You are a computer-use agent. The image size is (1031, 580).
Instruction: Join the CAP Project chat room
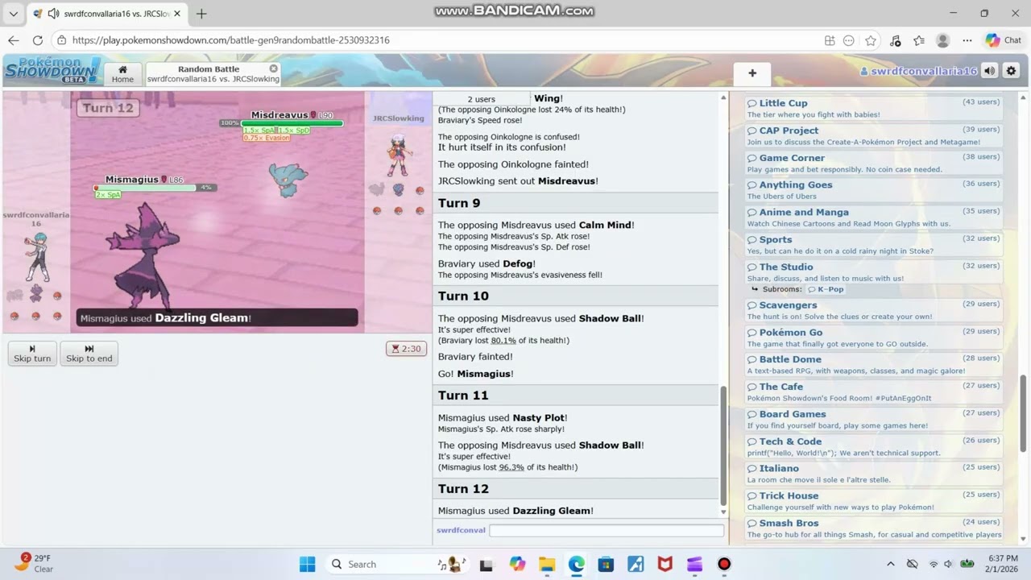pos(874,135)
